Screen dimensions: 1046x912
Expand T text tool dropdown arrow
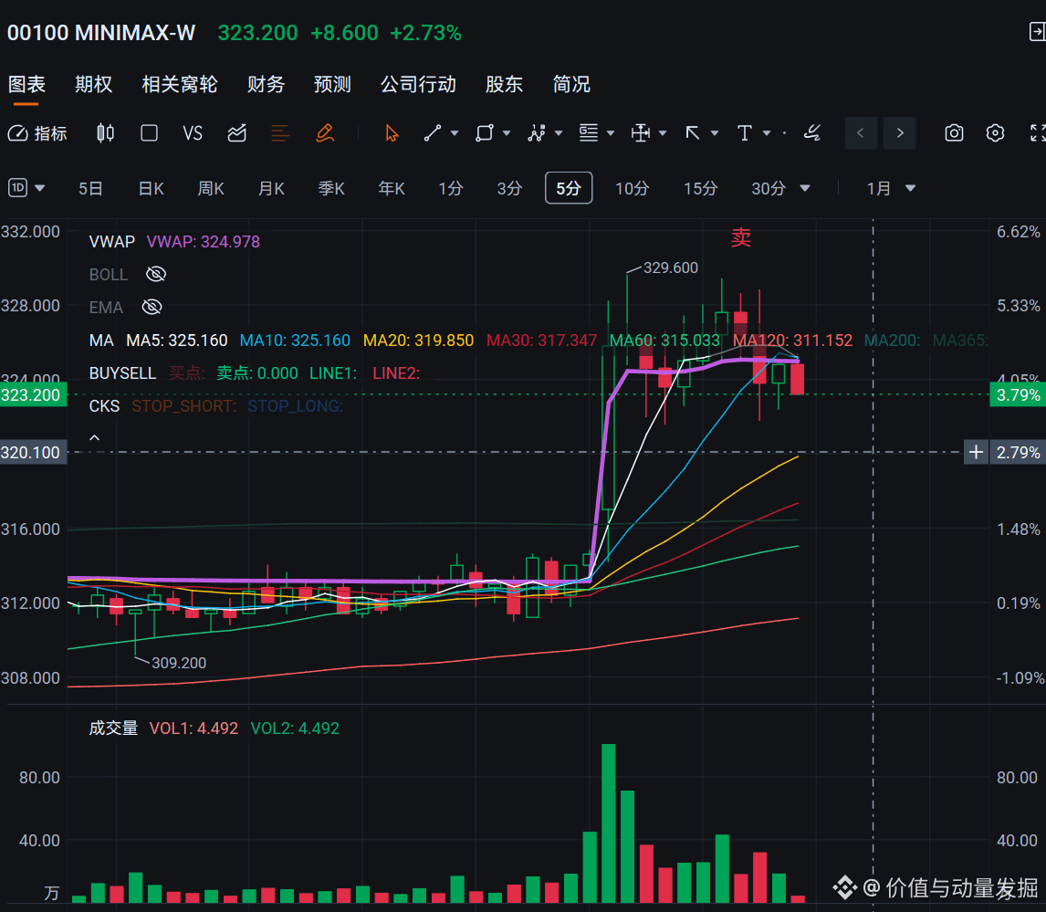[767, 133]
